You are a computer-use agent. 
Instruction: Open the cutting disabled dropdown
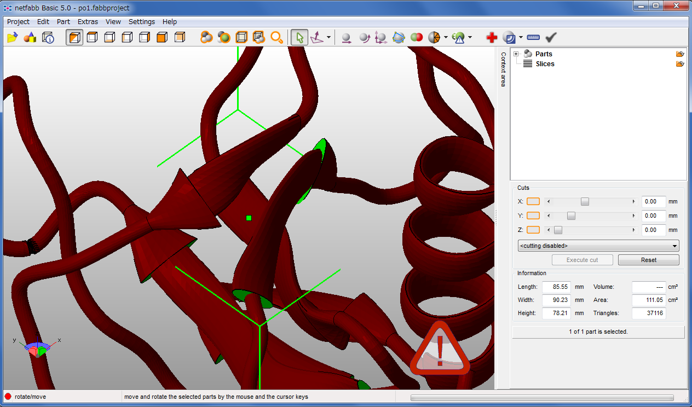pos(598,246)
